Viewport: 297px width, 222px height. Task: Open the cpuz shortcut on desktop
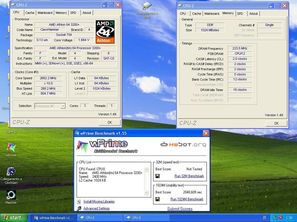(x=147, y=6)
